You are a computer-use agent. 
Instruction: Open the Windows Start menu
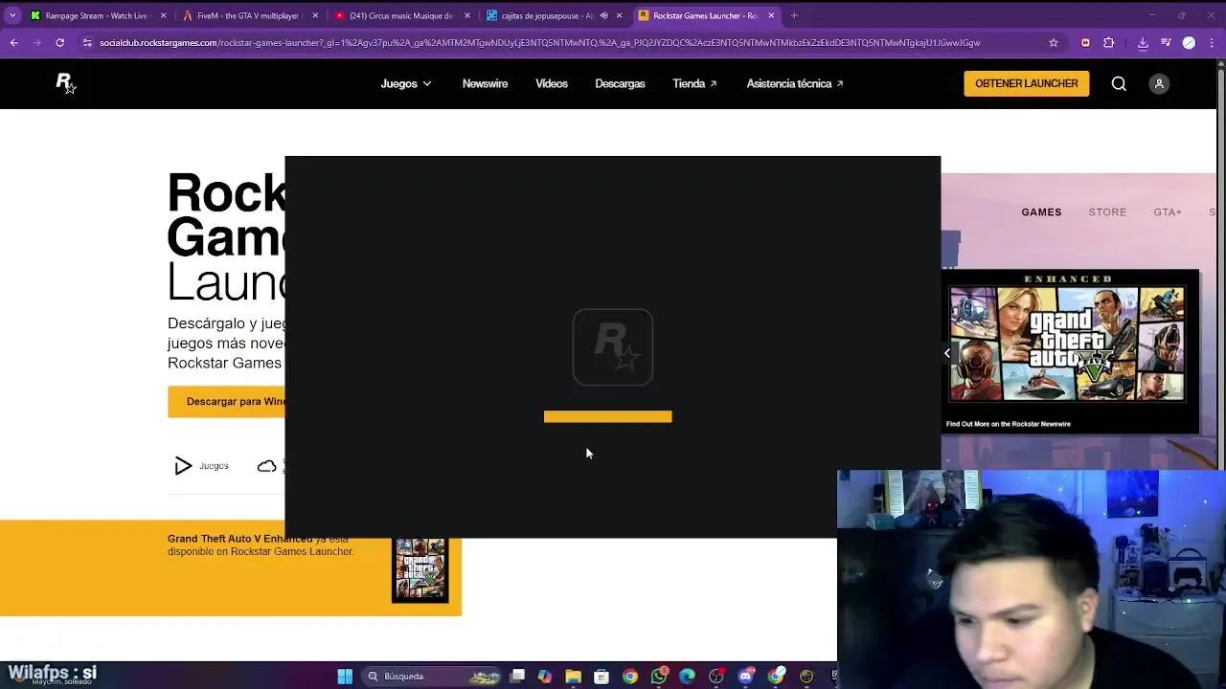[345, 677]
